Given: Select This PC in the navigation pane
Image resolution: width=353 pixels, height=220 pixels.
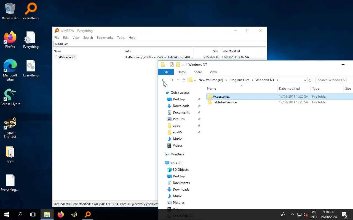Looking at the screenshot, I should [x=176, y=163].
